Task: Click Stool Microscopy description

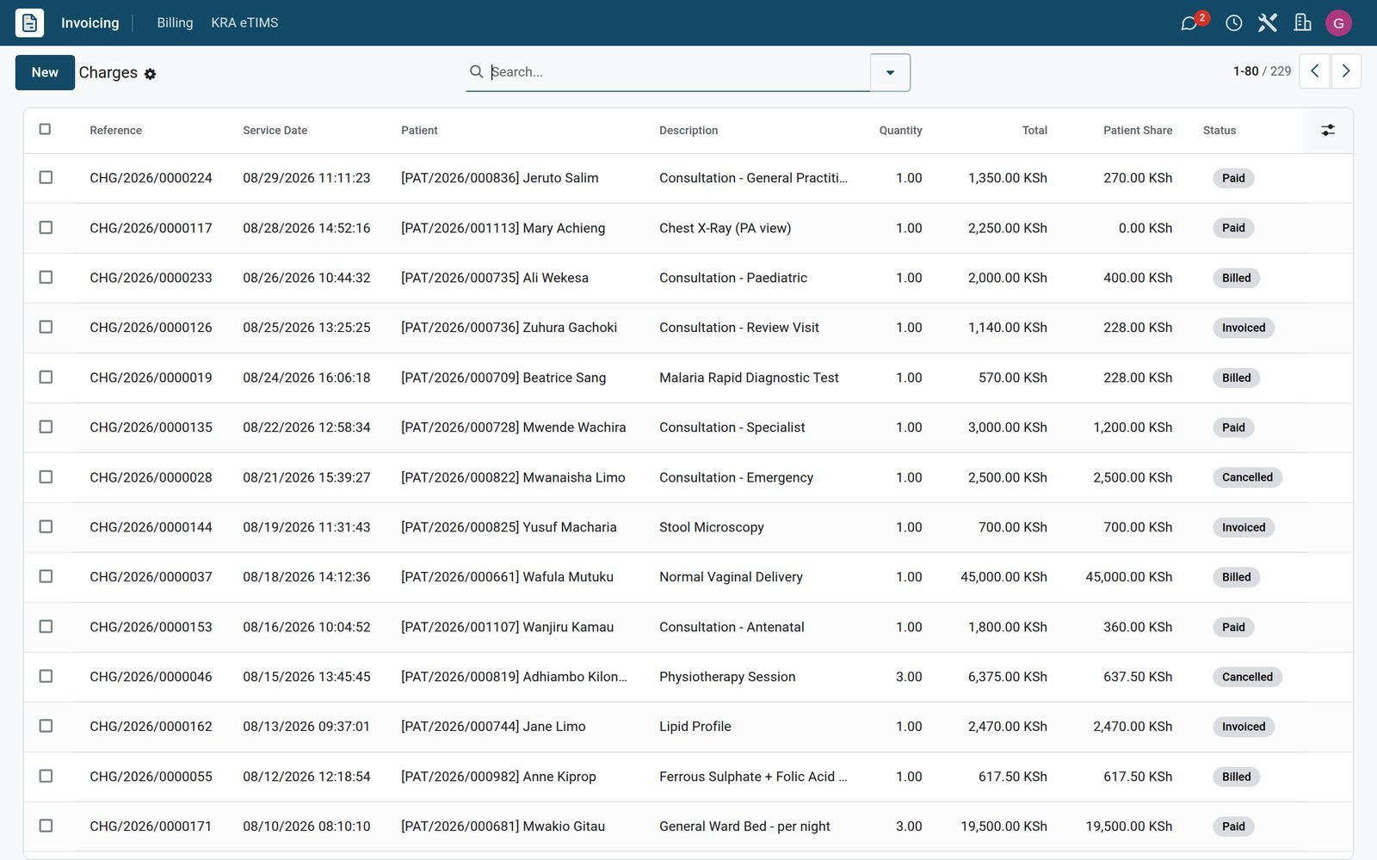Action: (712, 527)
